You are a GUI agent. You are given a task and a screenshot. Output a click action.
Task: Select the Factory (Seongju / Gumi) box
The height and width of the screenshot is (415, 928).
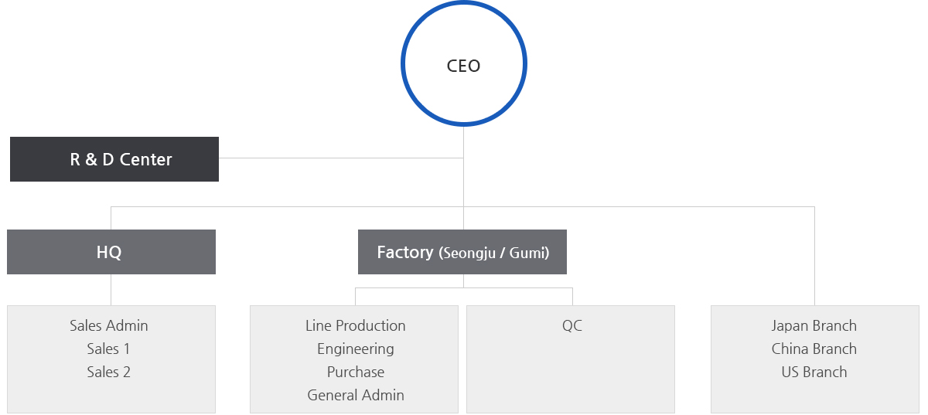(x=462, y=252)
